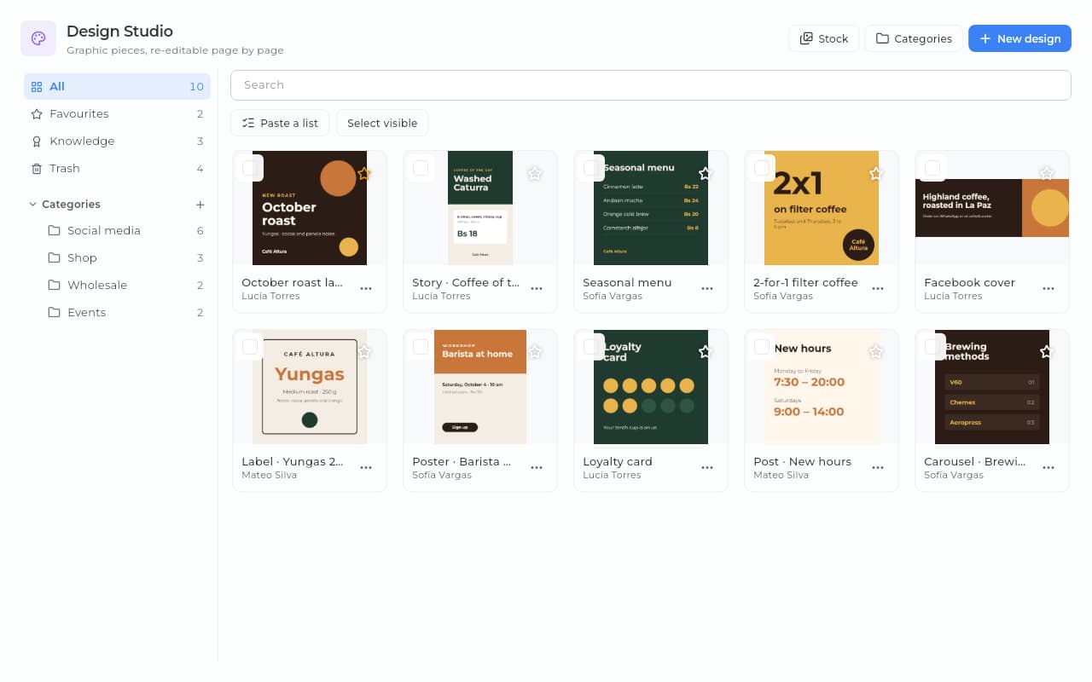Open more options for Story Coffee design
This screenshot has width=1092, height=682.
tap(537, 289)
